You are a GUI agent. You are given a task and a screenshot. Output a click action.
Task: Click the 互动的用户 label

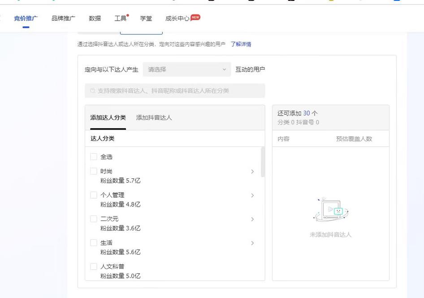[x=250, y=69]
